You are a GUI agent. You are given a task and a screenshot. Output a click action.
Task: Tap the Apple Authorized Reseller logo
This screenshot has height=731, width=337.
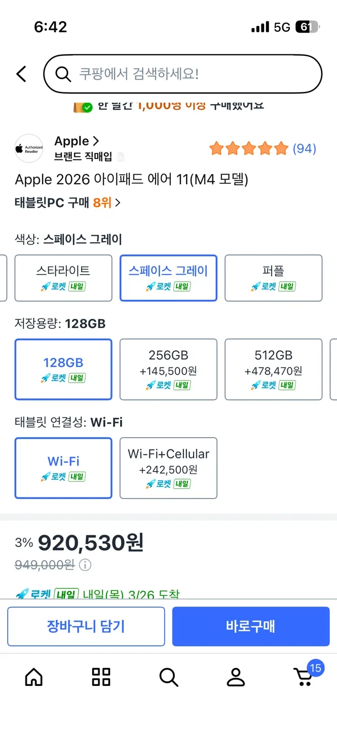[29, 148]
